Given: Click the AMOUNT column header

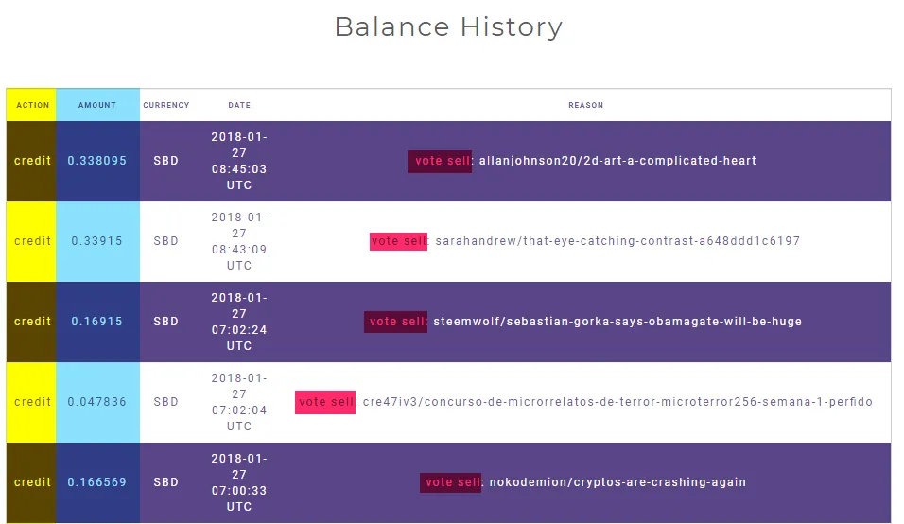Looking at the screenshot, I should [x=97, y=105].
